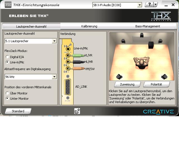Click the VM/SW connection label
Viewport: 179px width, 143px height.
(90, 69)
